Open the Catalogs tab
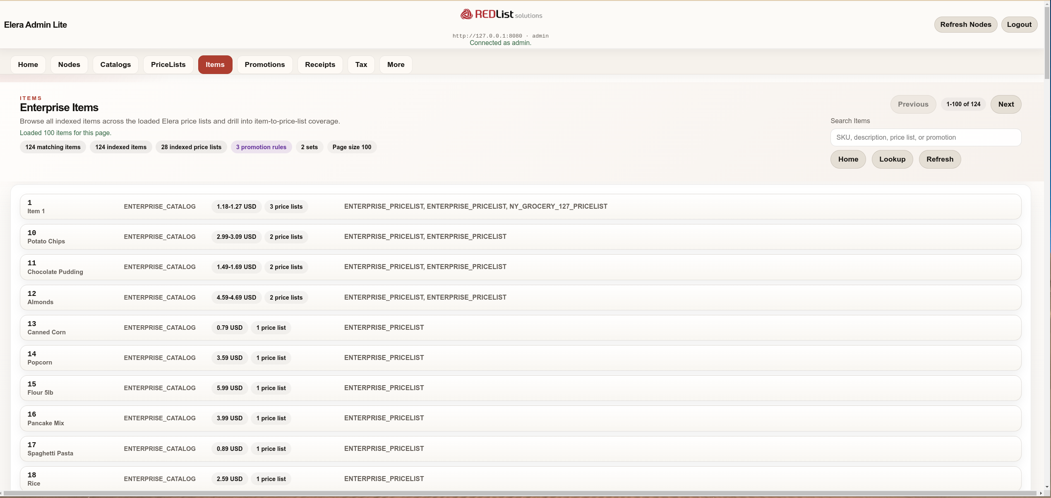 point(115,64)
